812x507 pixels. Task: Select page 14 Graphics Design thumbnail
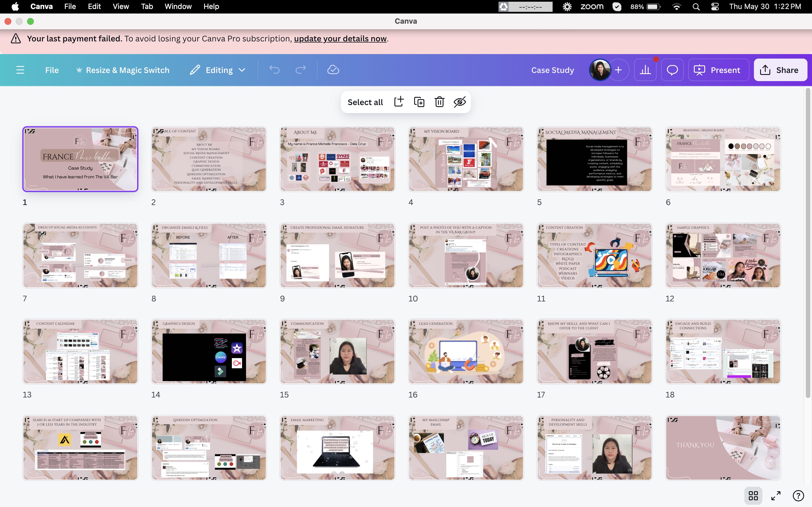(x=209, y=352)
